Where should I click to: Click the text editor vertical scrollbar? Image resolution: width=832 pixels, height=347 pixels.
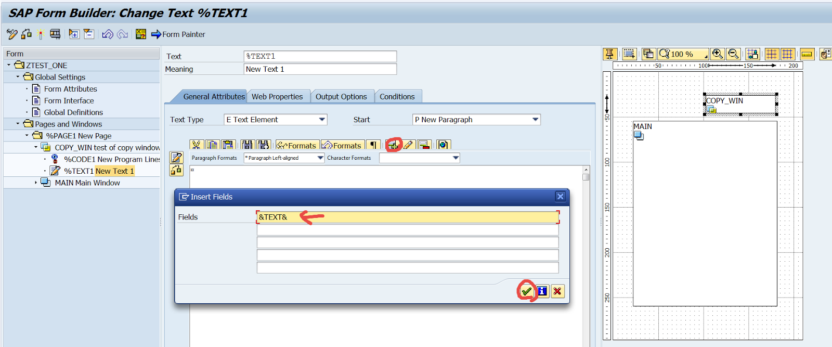pos(586,255)
